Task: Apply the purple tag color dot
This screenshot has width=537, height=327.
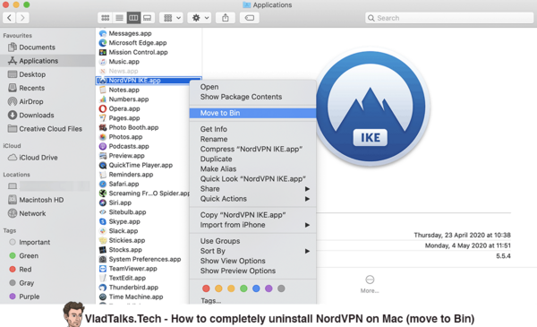Action: pos(268,288)
